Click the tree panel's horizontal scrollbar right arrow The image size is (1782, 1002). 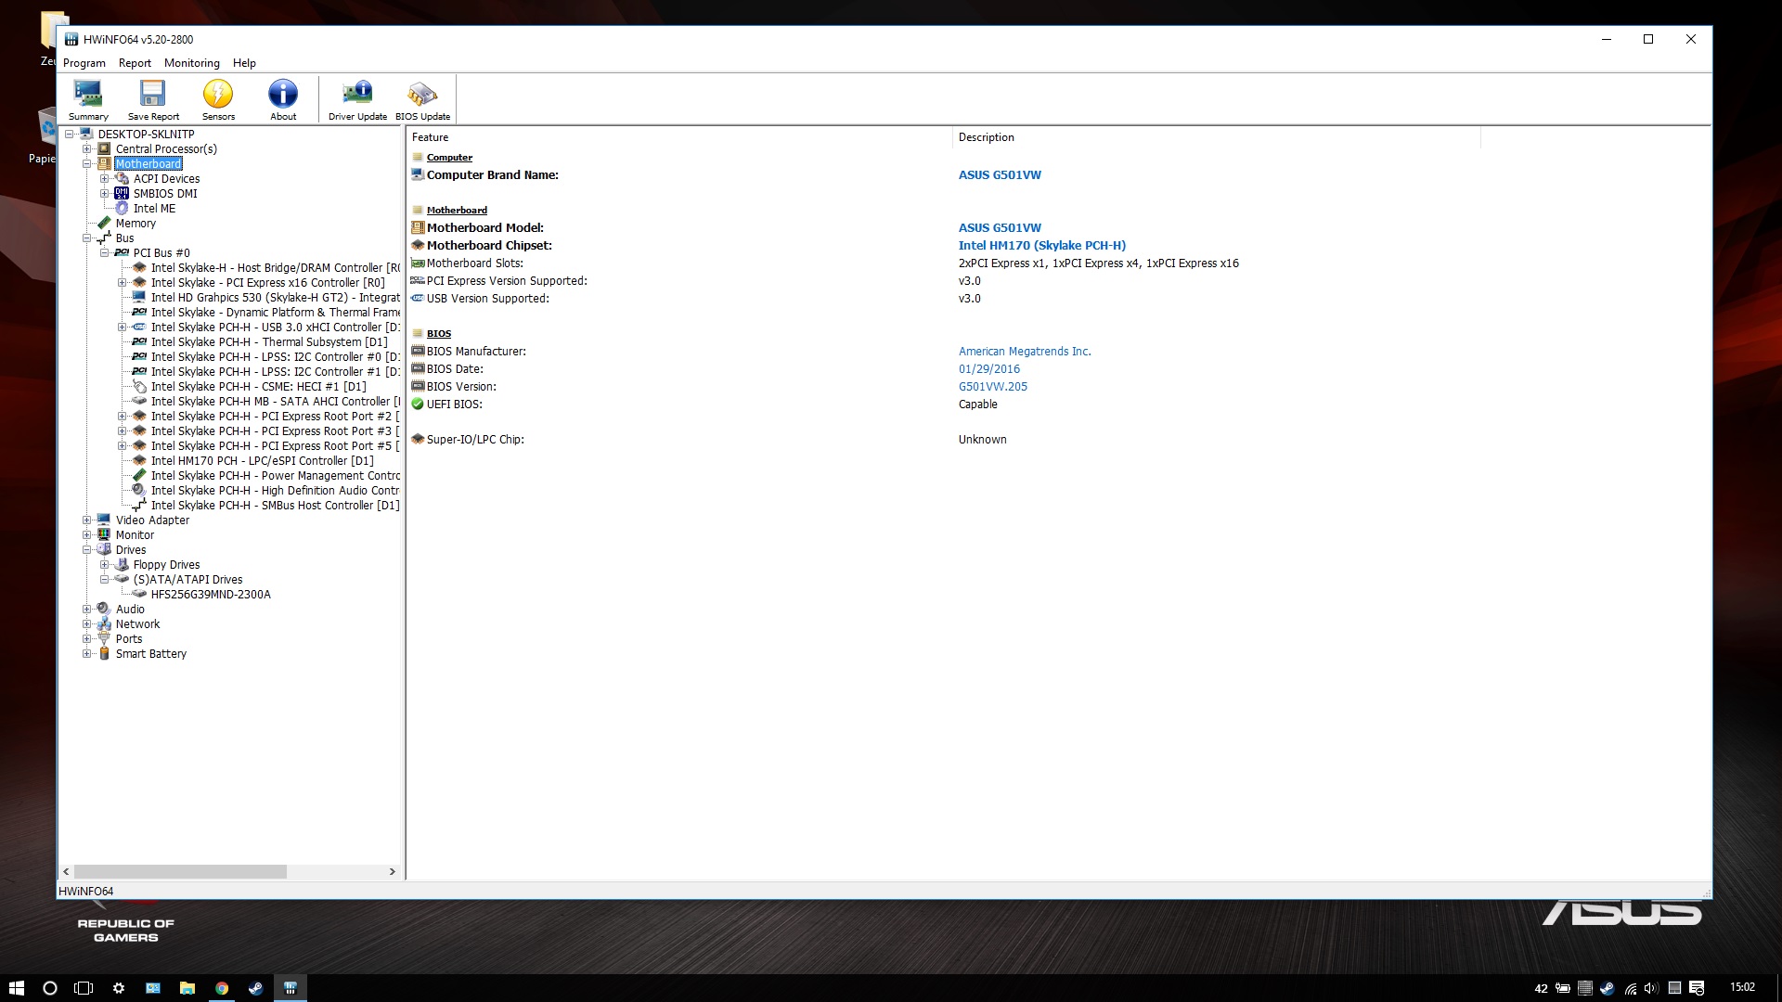392,872
